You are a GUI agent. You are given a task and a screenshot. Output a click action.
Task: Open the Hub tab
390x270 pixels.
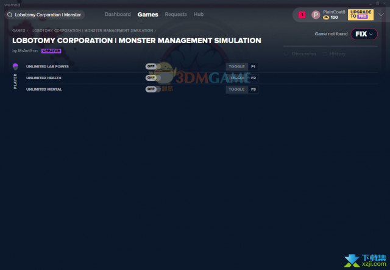pos(199,15)
